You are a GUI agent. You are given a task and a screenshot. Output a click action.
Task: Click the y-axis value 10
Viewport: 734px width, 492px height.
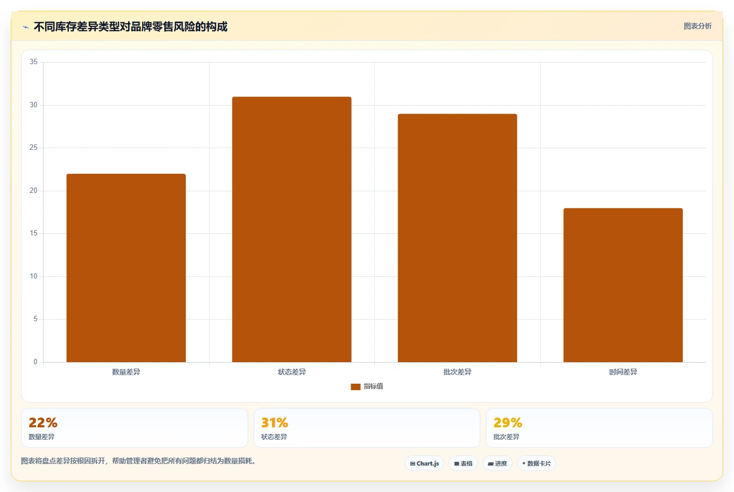[x=33, y=276]
